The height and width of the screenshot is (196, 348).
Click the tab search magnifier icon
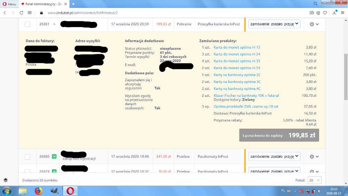tap(315, 3)
